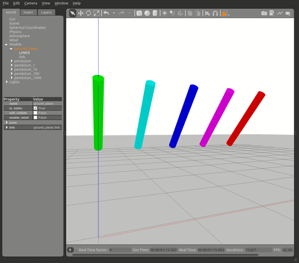Switch to the Layers tab
This screenshot has height=263, width=299.
coord(46,13)
